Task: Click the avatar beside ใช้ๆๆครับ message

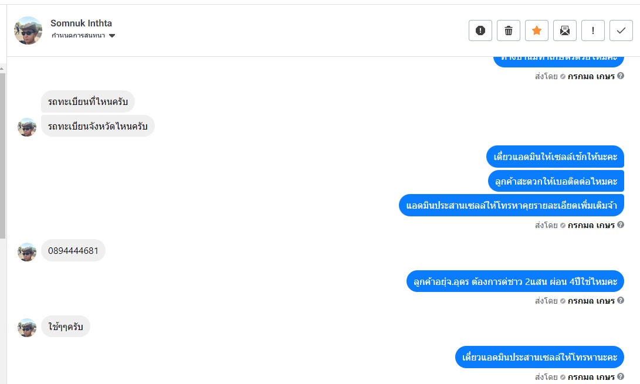Action: 27,327
